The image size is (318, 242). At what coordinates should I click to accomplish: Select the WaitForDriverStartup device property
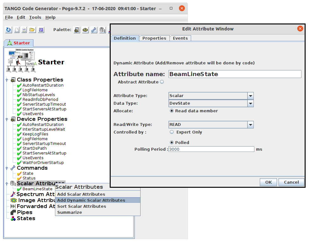coord(43,163)
